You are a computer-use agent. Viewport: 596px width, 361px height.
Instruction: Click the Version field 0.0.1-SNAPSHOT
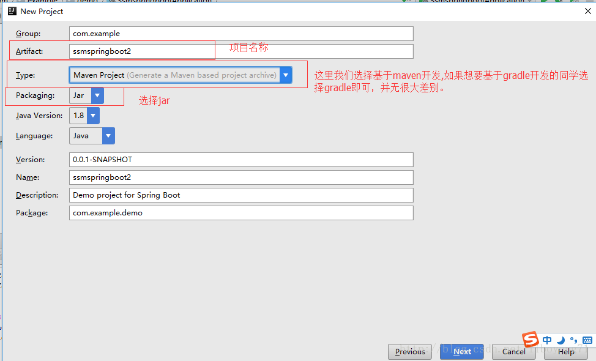point(241,160)
